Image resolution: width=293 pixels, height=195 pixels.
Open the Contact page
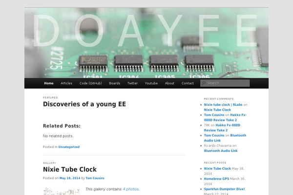188,83
